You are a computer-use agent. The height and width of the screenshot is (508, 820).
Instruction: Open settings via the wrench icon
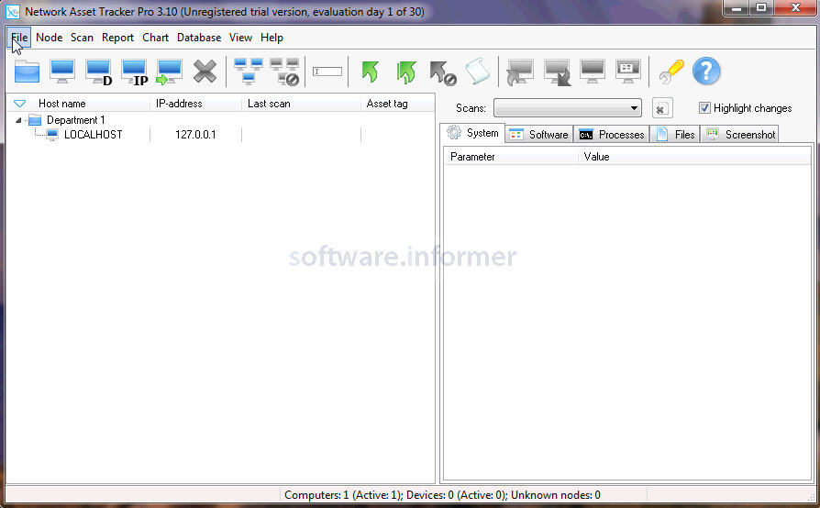[x=671, y=72]
